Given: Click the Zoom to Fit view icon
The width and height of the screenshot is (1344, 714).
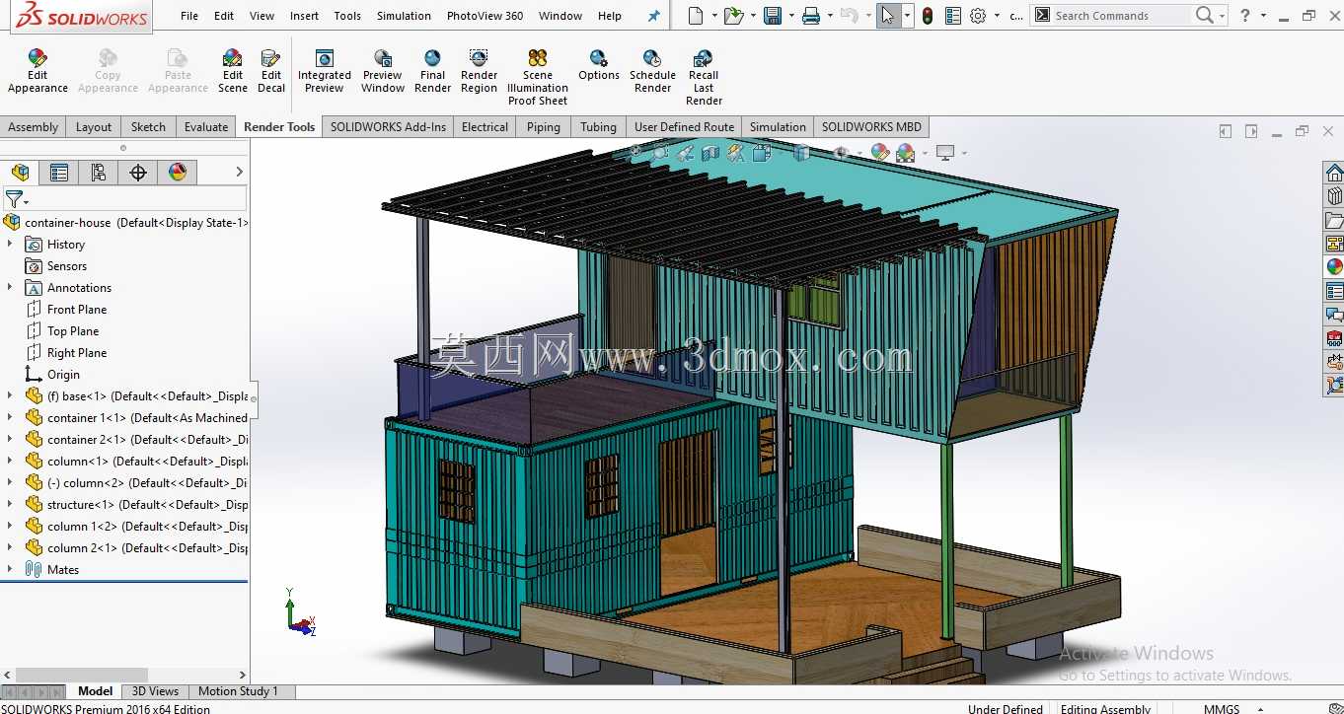Looking at the screenshot, I should [635, 153].
